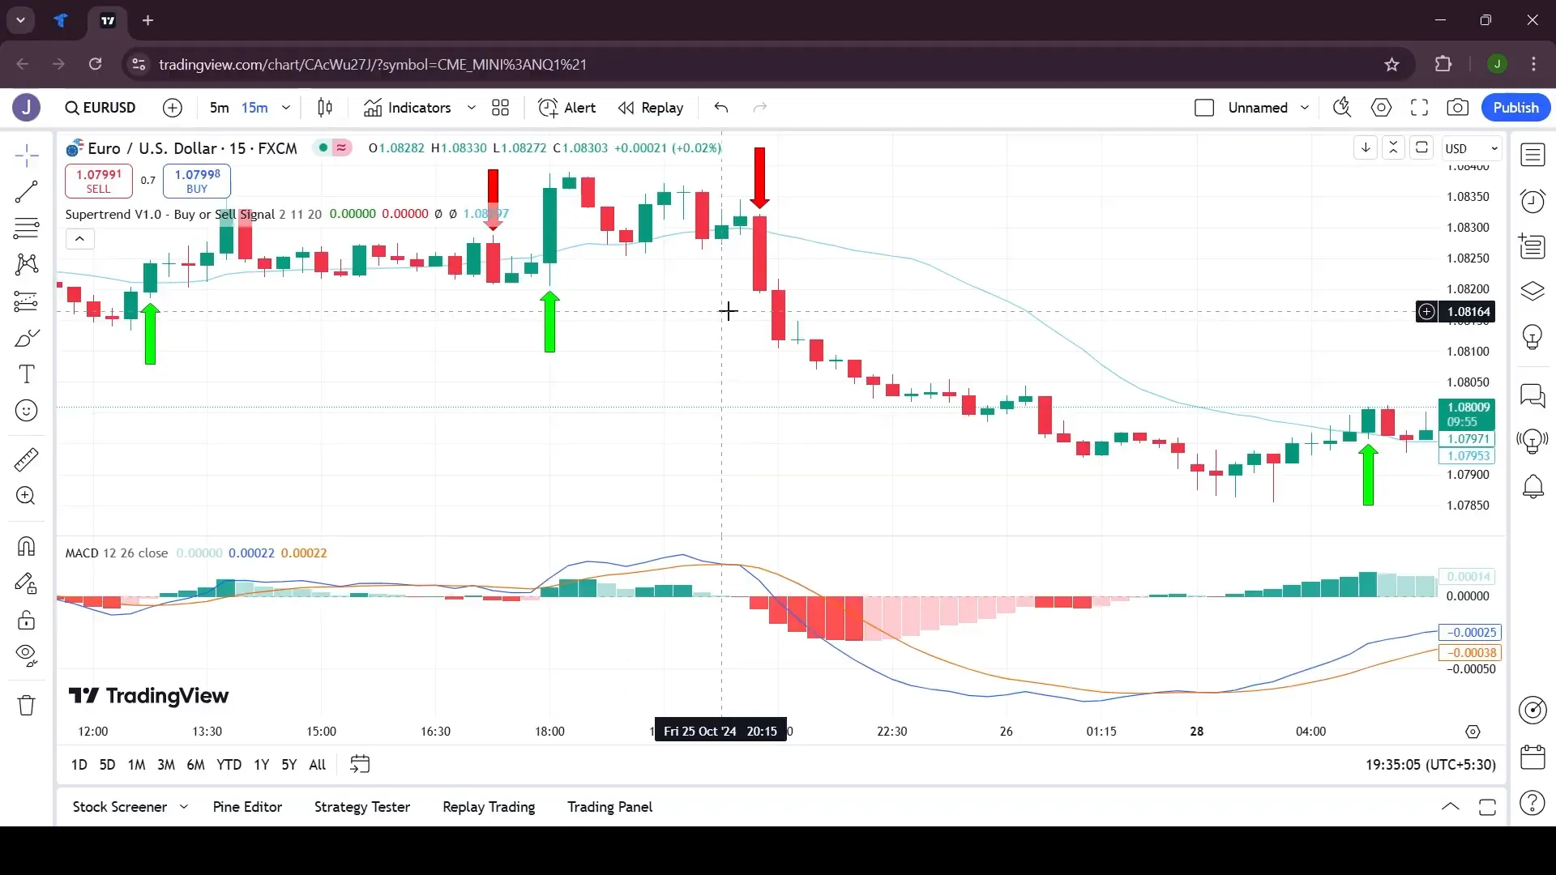Open quick search icon
Viewport: 1556px width, 875px height.
coord(1342,108)
